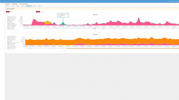179x100 pixels.
Task: Toggle 'gc buffer busy acquire' legend series
Action: click(11, 37)
